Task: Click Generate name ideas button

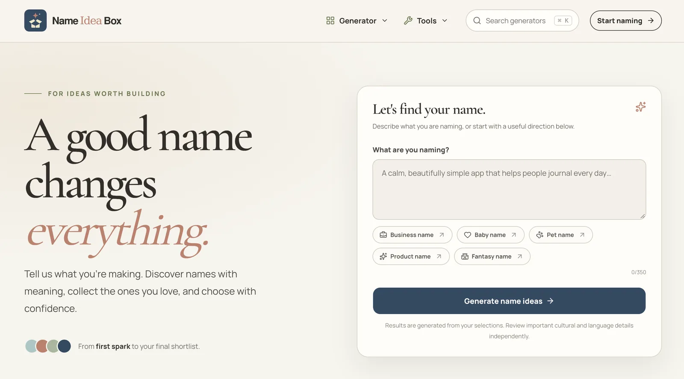Action: [509, 301]
